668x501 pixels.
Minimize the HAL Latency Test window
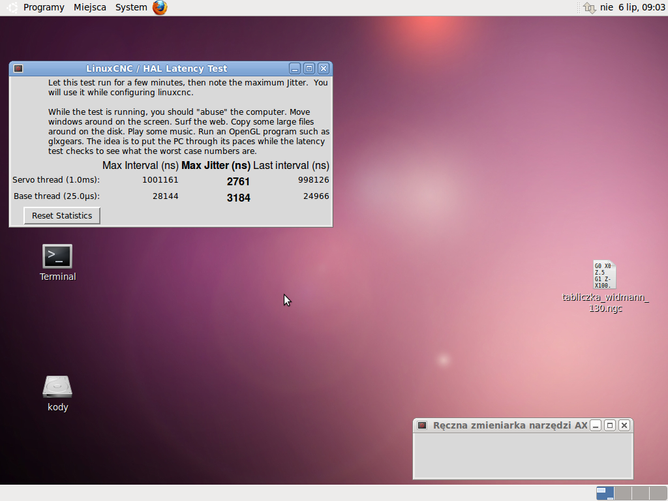coord(295,68)
